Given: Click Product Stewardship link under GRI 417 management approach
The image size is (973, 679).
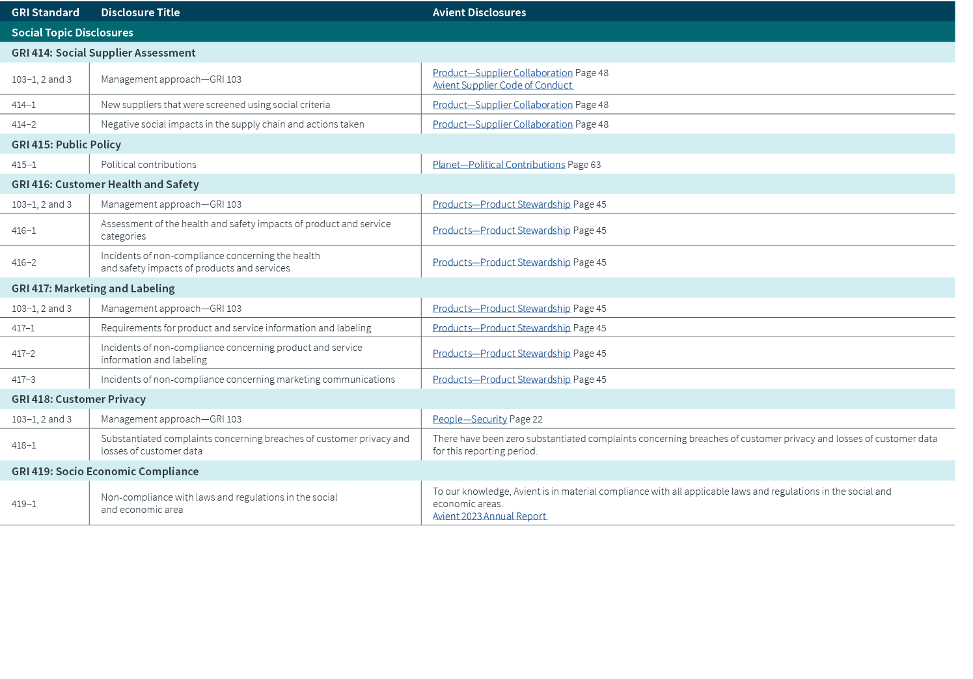Looking at the screenshot, I should [x=501, y=308].
